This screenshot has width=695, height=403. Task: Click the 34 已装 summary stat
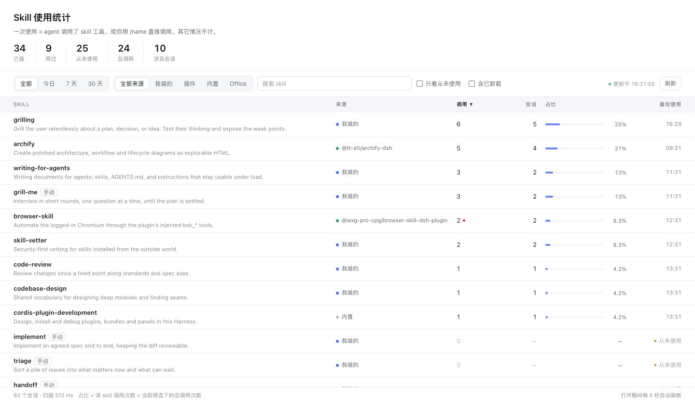coord(20,53)
